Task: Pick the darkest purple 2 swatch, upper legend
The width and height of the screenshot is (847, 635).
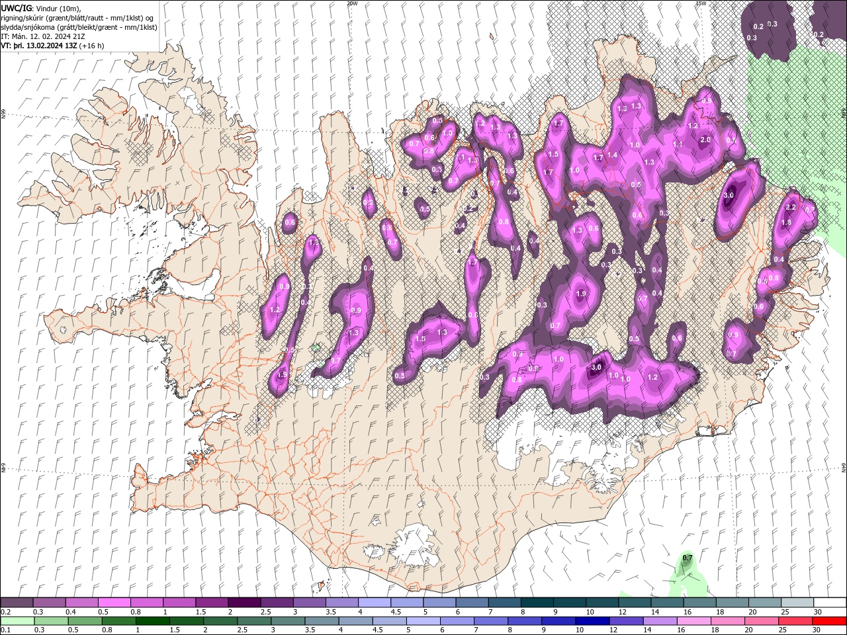Action: [244, 603]
